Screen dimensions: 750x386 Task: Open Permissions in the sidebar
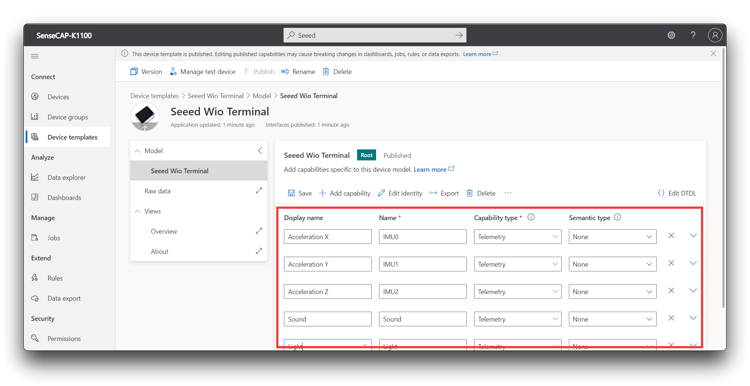click(x=68, y=338)
